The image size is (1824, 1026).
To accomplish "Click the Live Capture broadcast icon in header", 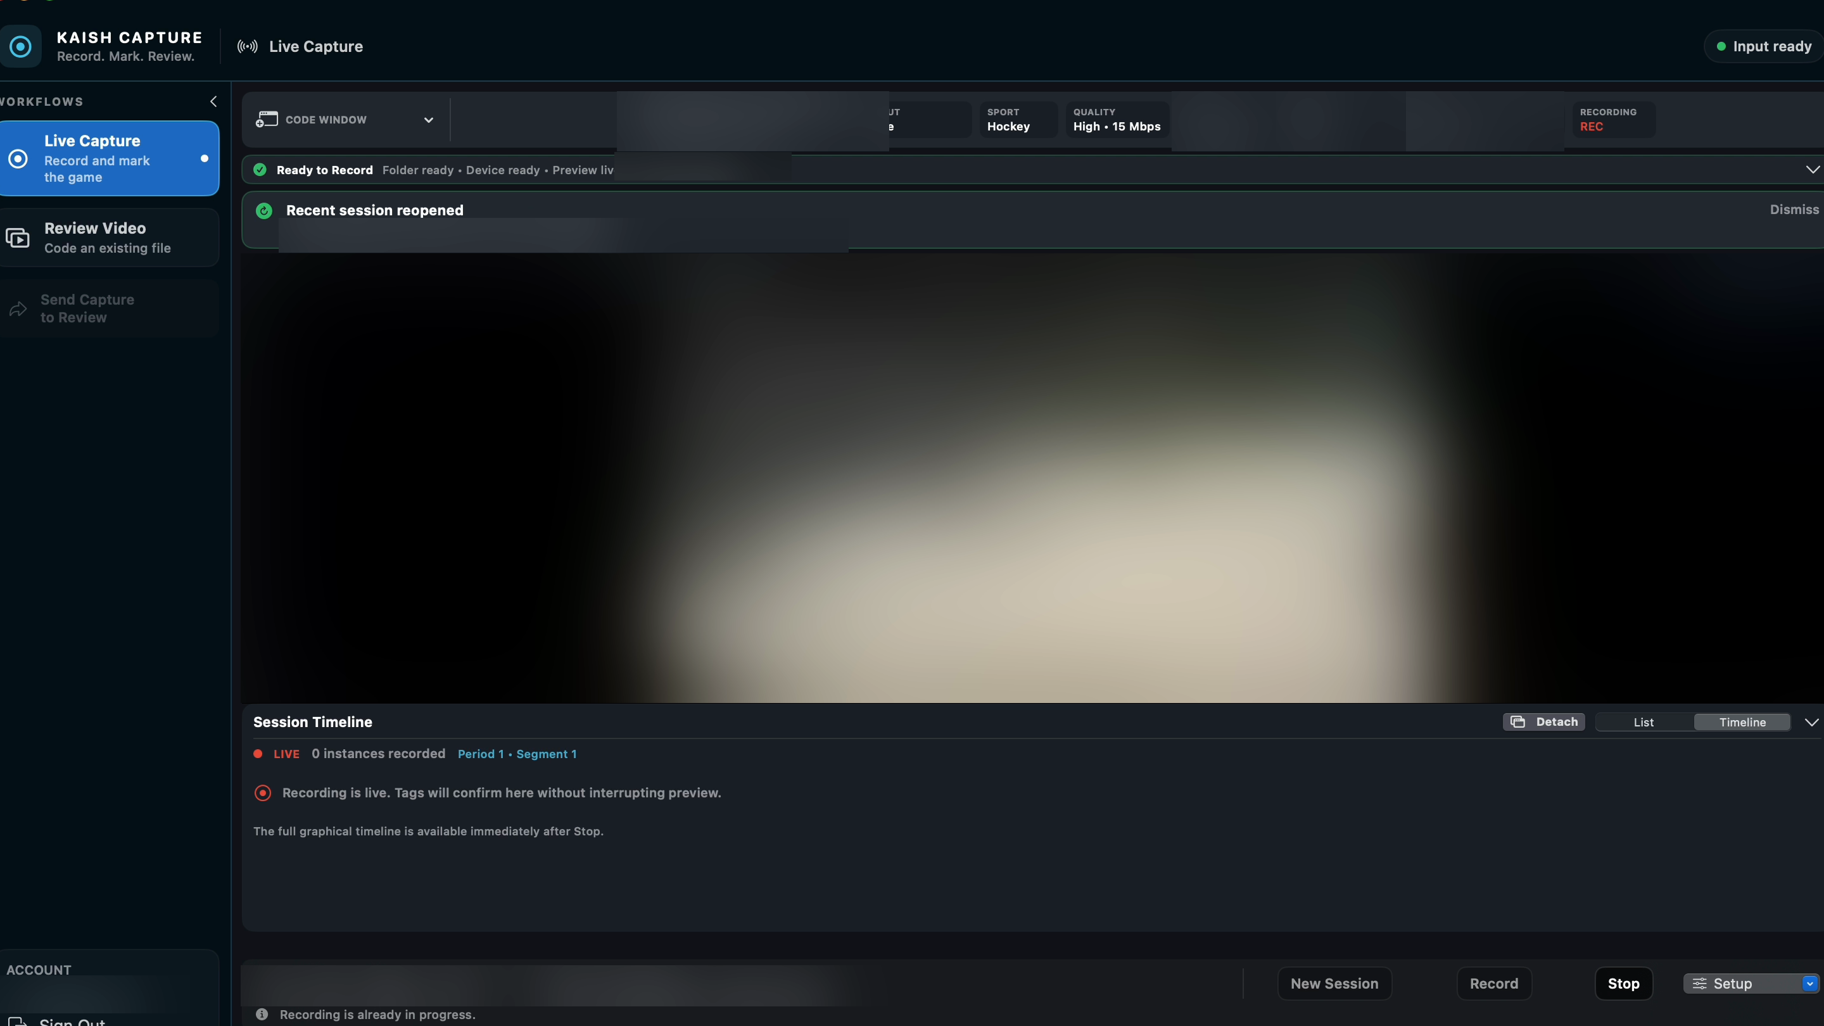I will click(247, 47).
